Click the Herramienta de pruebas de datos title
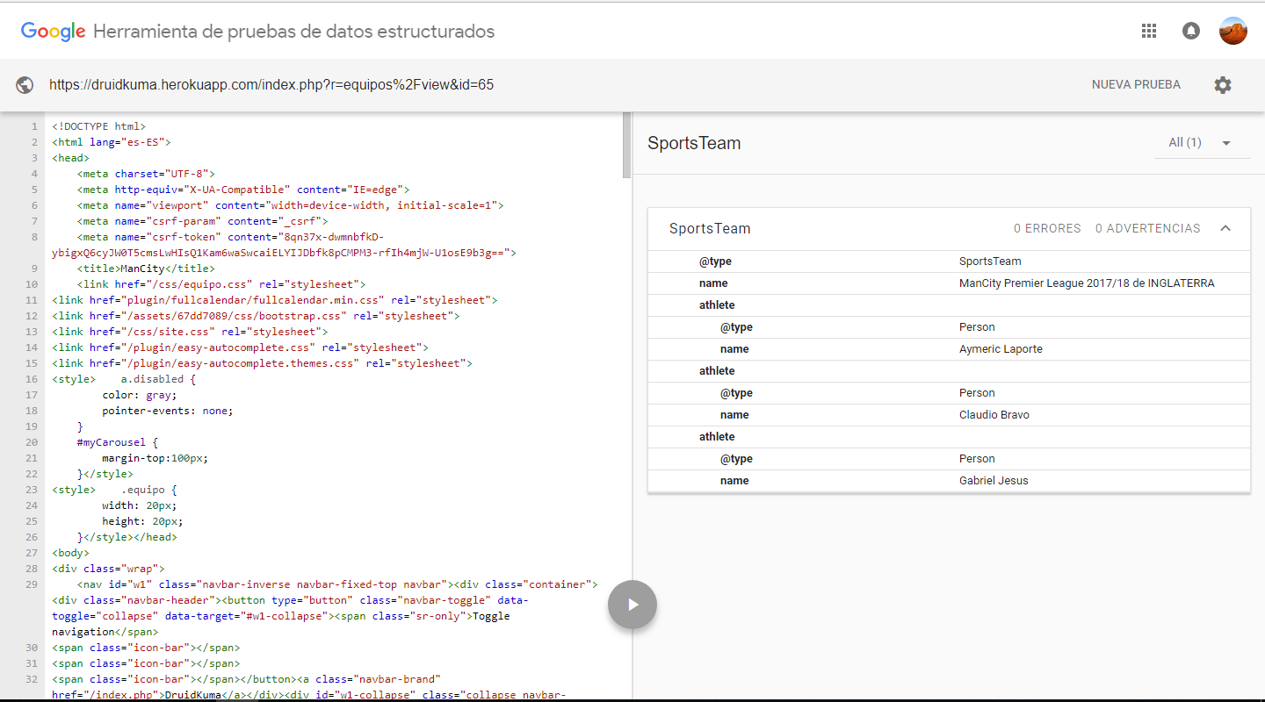The image size is (1265, 702). pos(293,32)
